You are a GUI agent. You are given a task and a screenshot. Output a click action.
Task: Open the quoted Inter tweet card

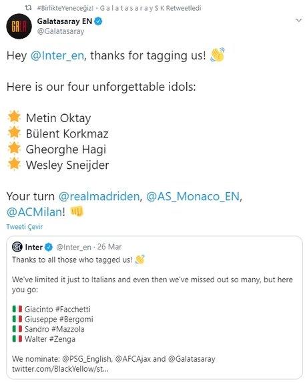point(154,308)
